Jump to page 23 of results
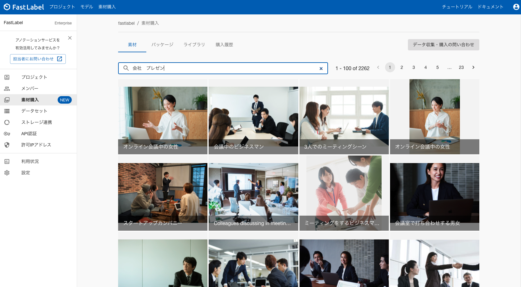 coord(461,67)
